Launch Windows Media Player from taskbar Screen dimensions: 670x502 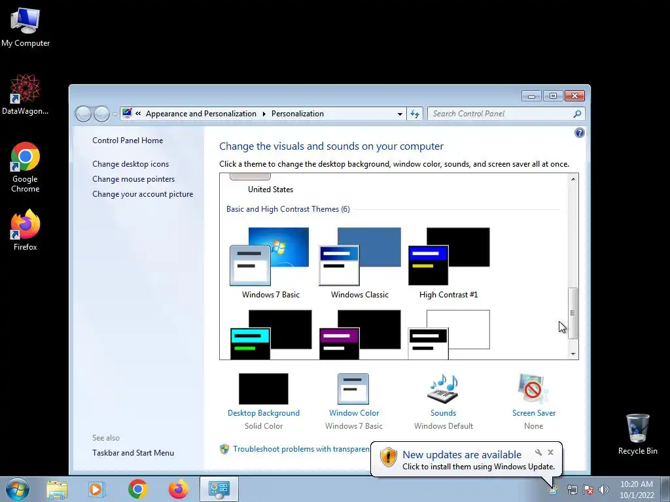[x=97, y=489]
